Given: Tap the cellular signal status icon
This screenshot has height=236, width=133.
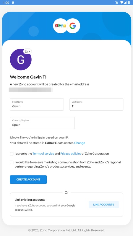Looking at the screenshot, I should pos(125,3).
